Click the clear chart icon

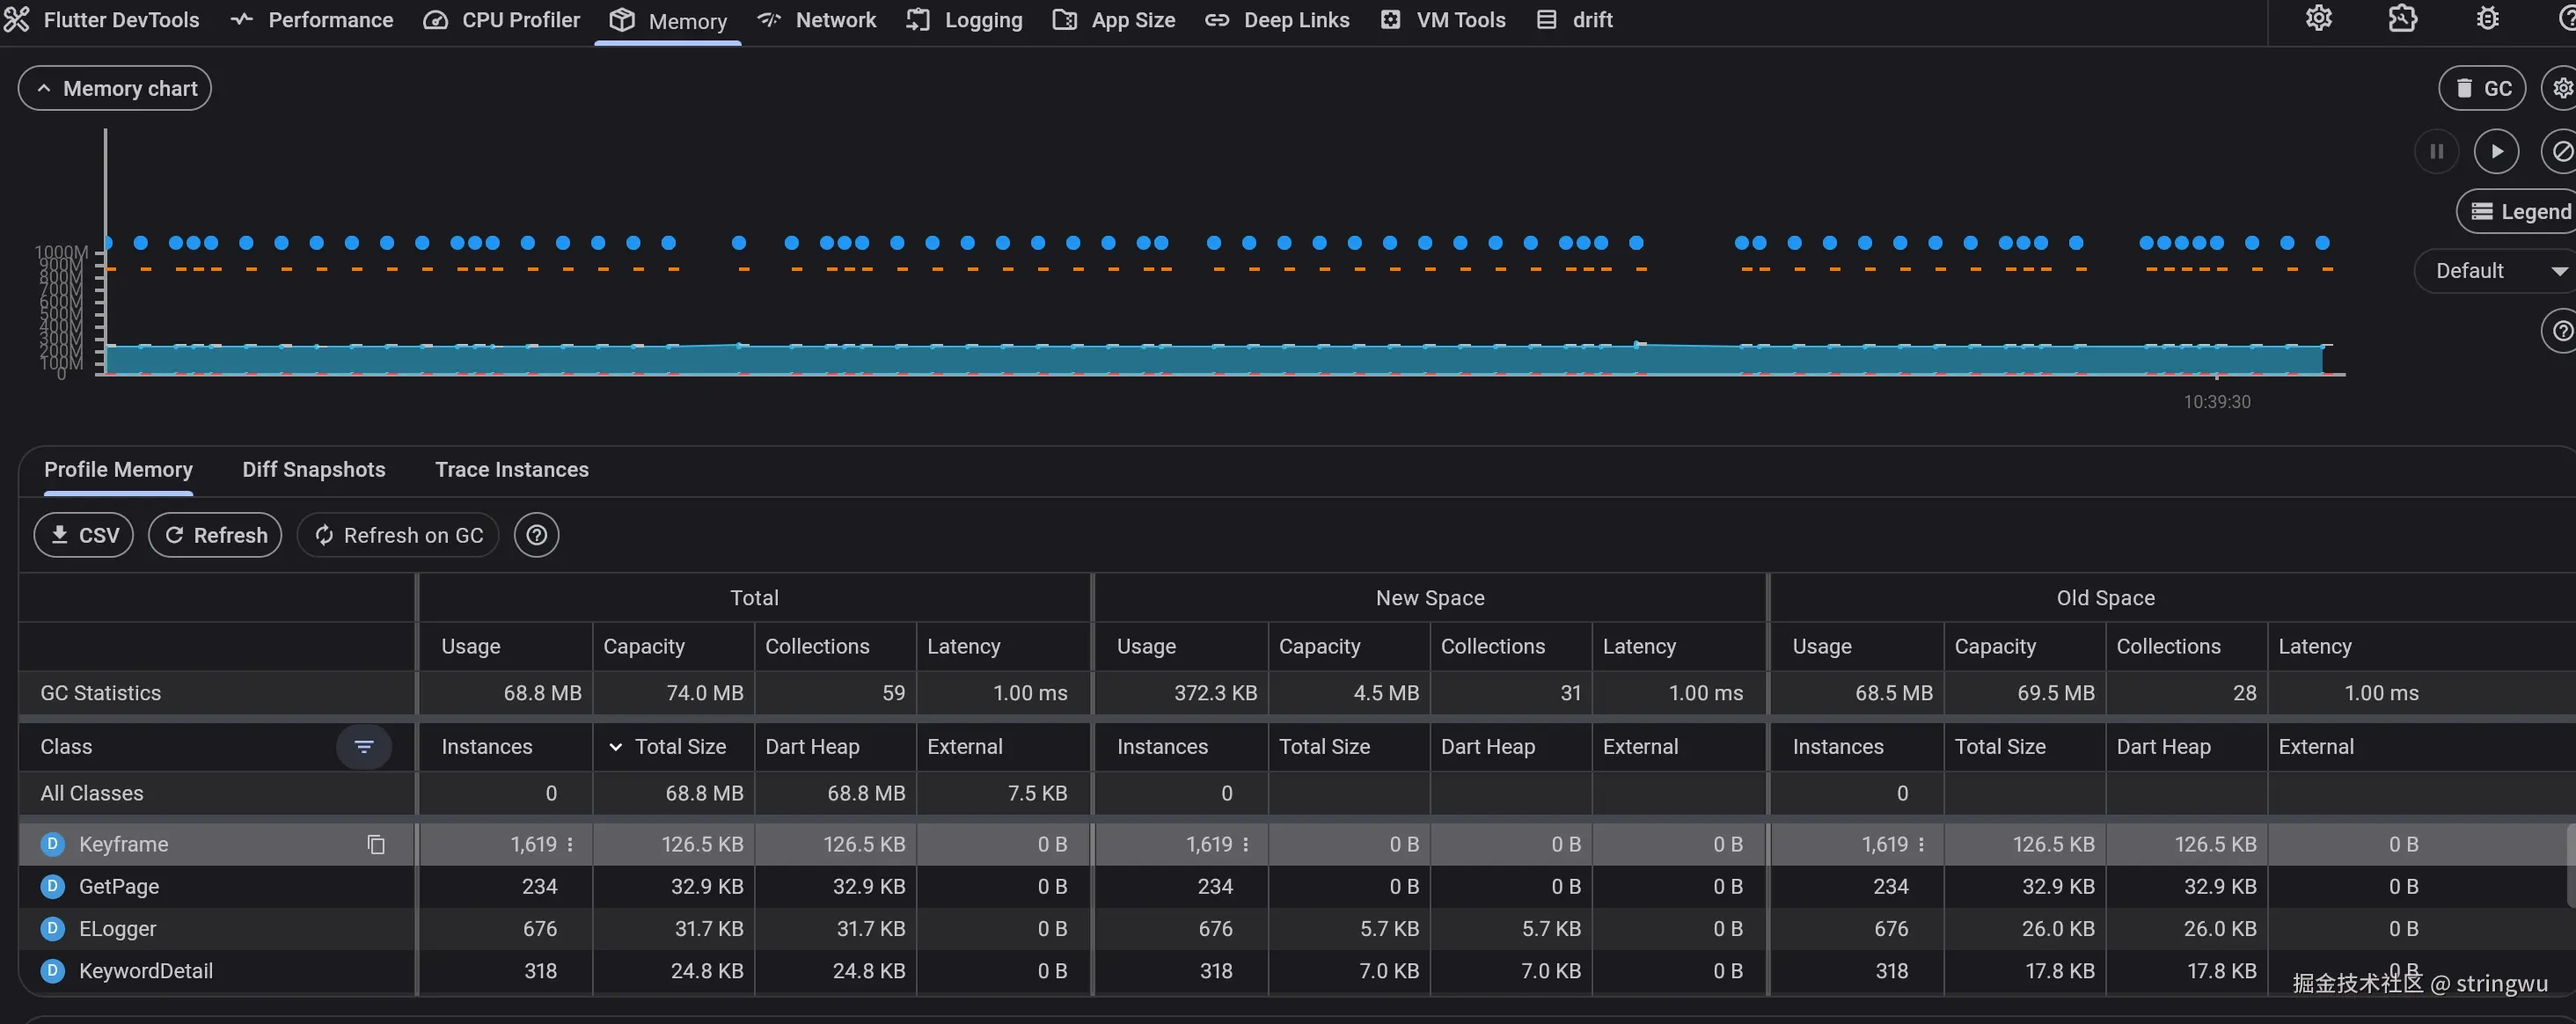point(2561,151)
